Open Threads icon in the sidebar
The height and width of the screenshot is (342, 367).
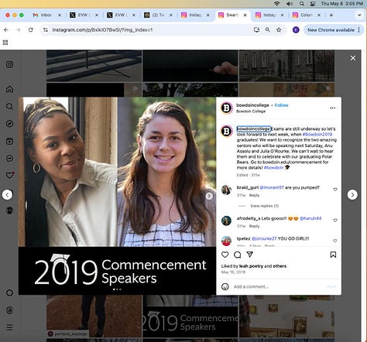(x=9, y=310)
